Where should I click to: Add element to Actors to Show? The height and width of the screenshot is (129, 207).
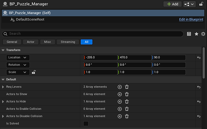120,94
